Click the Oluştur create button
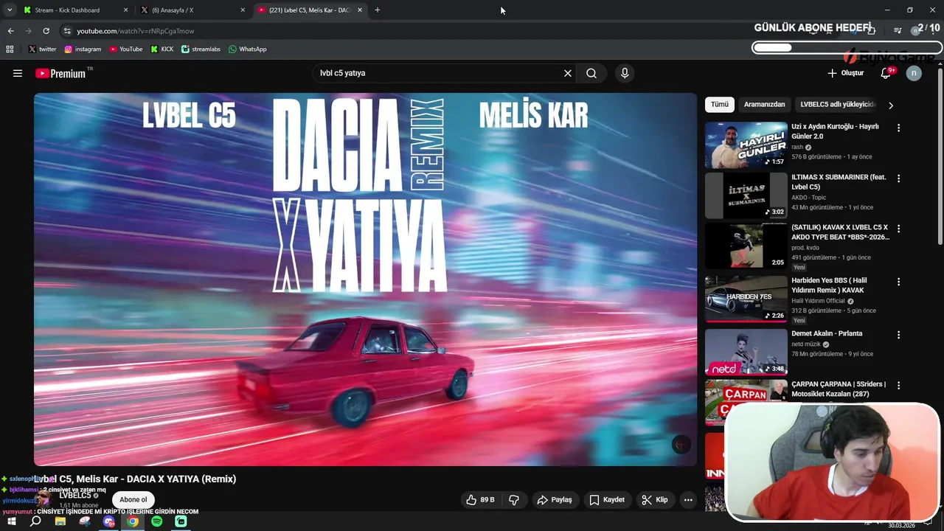This screenshot has width=944, height=531. pos(845,73)
